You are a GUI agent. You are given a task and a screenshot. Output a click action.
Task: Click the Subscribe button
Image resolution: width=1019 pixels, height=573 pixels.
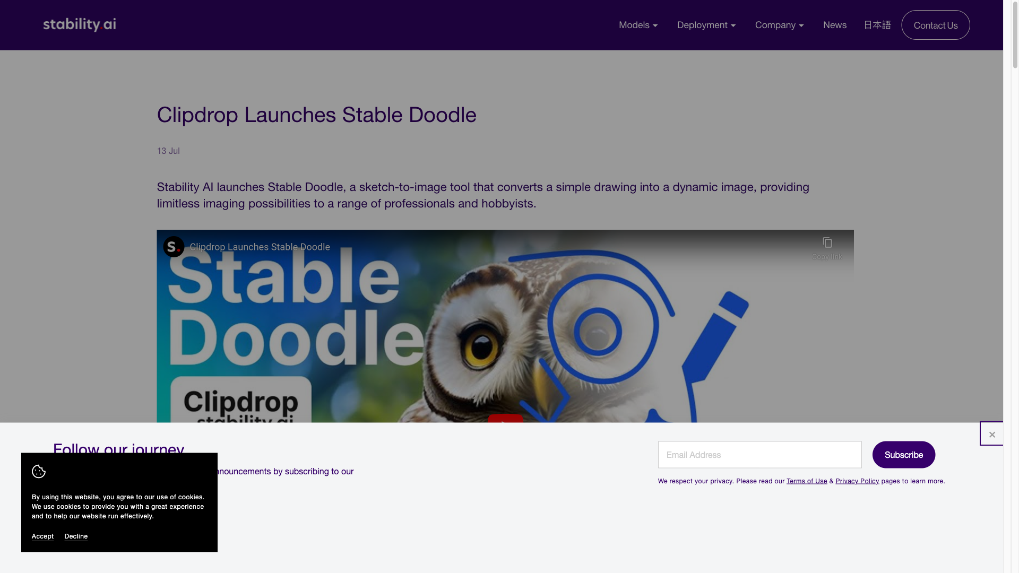[903, 455]
